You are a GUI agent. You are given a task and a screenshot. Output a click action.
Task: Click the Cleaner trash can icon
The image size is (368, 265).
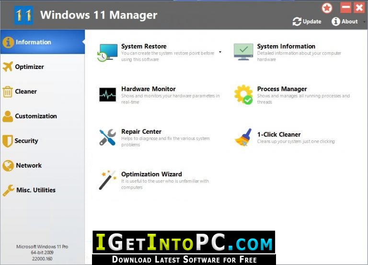click(8, 92)
